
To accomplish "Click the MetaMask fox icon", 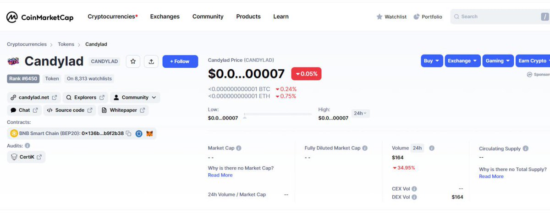I will 149,134.
